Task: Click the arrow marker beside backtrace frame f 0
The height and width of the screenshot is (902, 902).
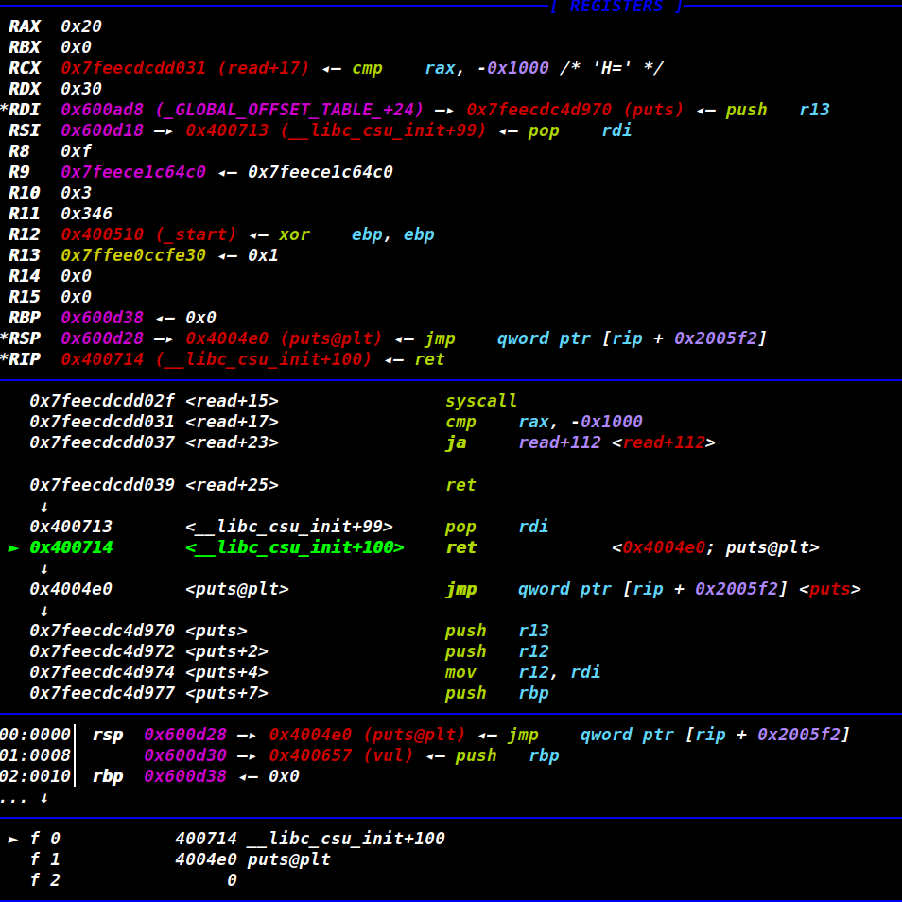Action: 13,839
